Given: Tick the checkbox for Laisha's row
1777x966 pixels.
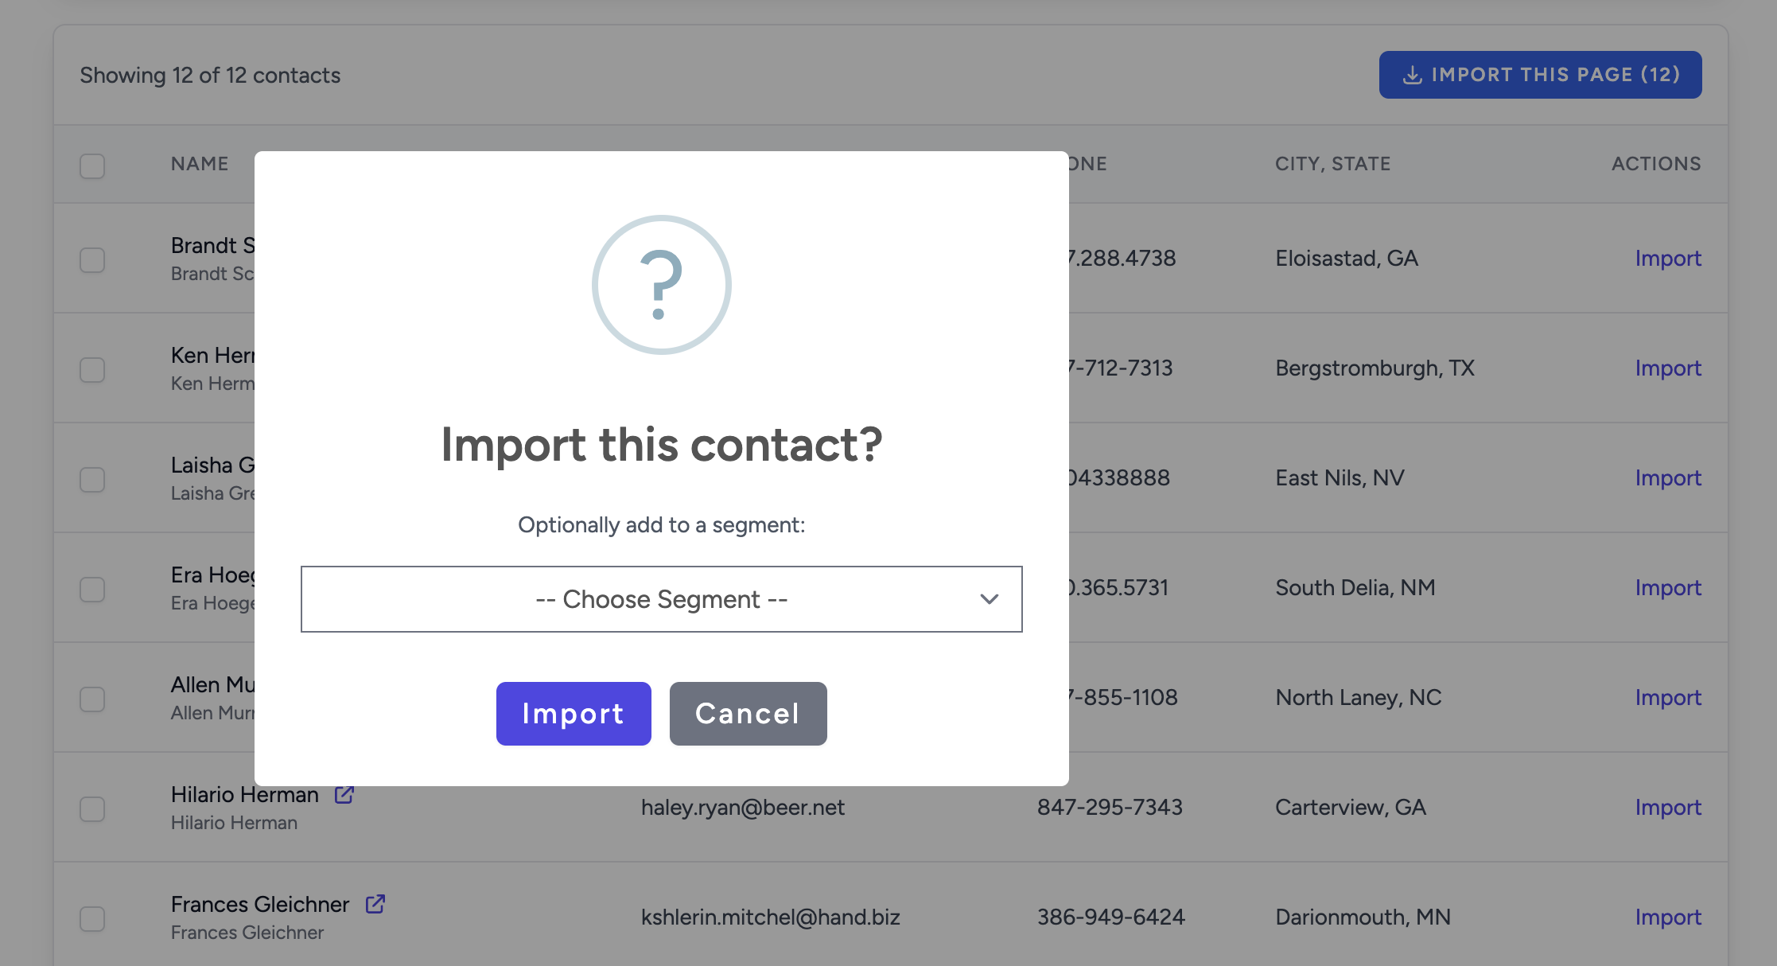Looking at the screenshot, I should pos(92,479).
